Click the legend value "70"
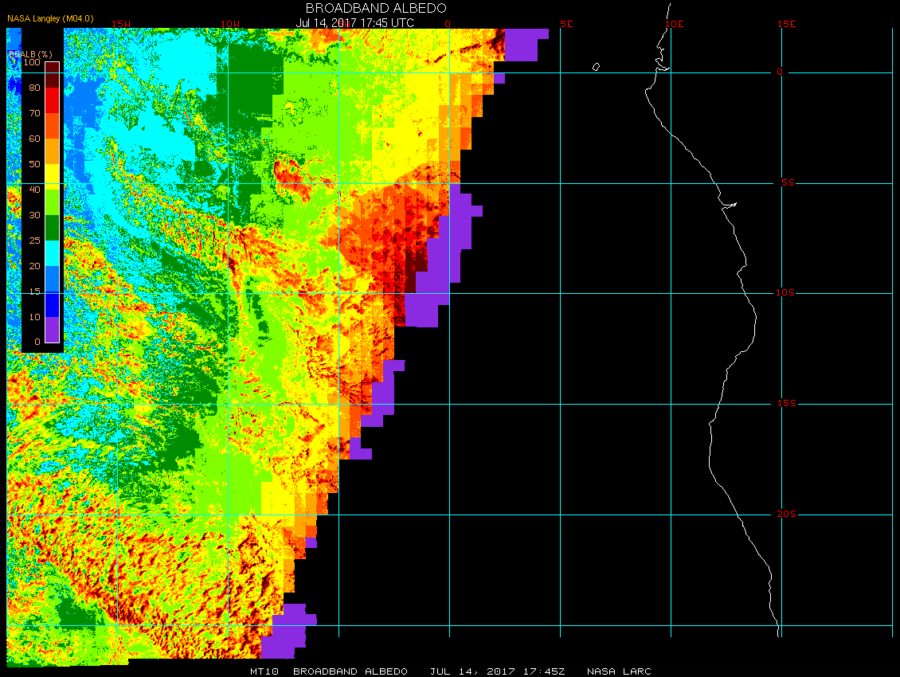 (35, 113)
